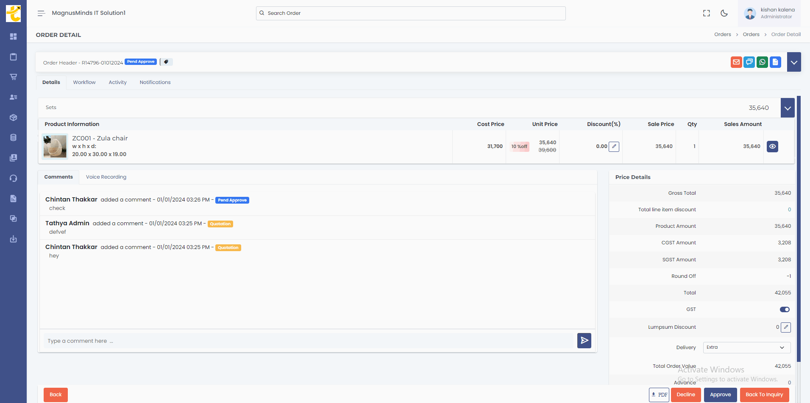Open the WhatsApp share icon
810x403 pixels.
[x=762, y=62]
